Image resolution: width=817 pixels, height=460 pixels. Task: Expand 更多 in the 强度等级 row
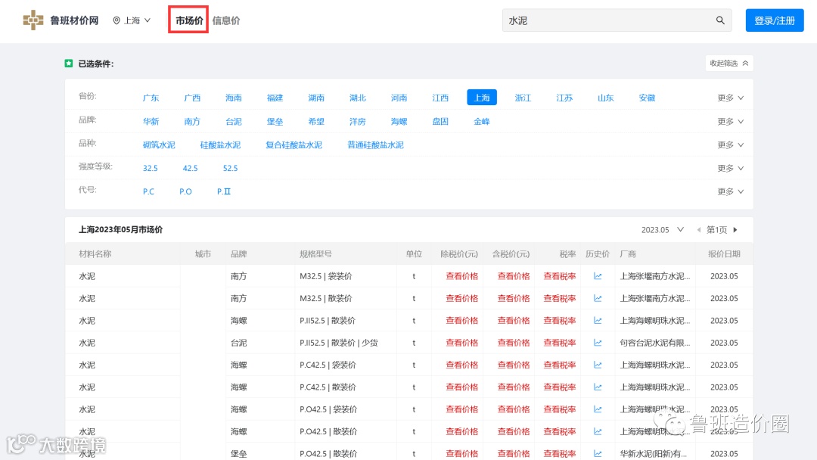(x=731, y=168)
